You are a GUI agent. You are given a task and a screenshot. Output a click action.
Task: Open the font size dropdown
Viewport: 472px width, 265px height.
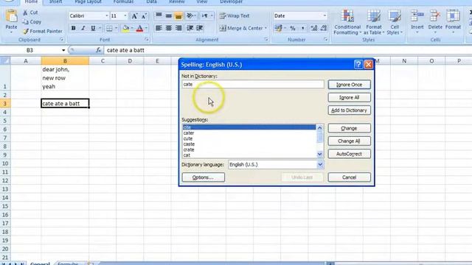[125, 16]
